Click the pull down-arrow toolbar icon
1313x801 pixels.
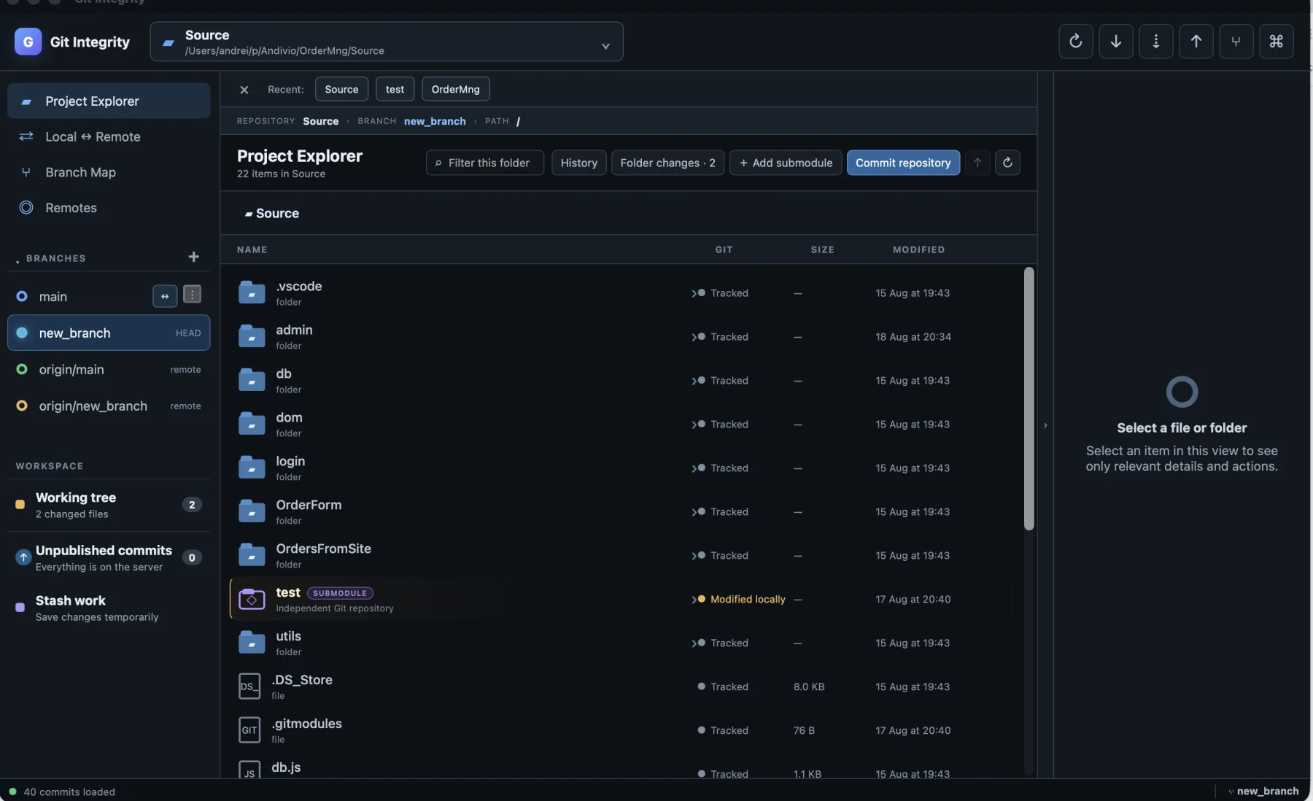(x=1115, y=42)
